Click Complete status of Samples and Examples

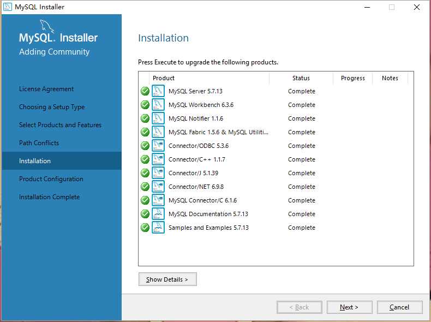click(x=302, y=228)
